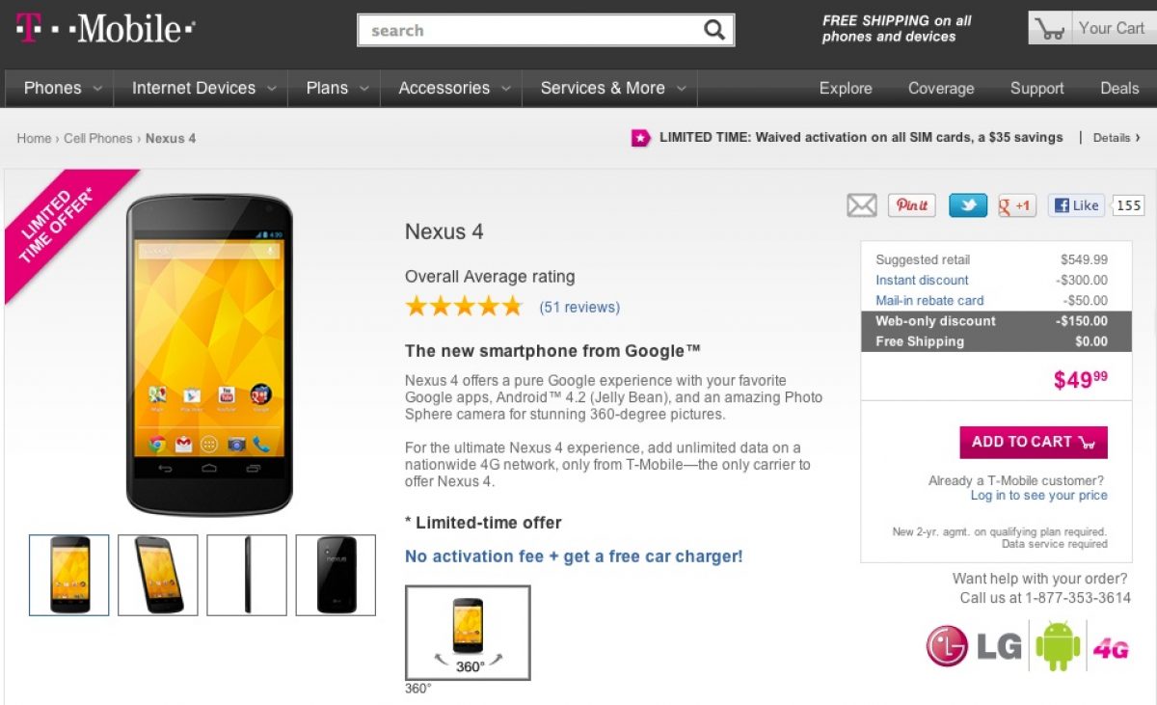
Task: Expand the Phones dropdown menu
Action: (63, 88)
